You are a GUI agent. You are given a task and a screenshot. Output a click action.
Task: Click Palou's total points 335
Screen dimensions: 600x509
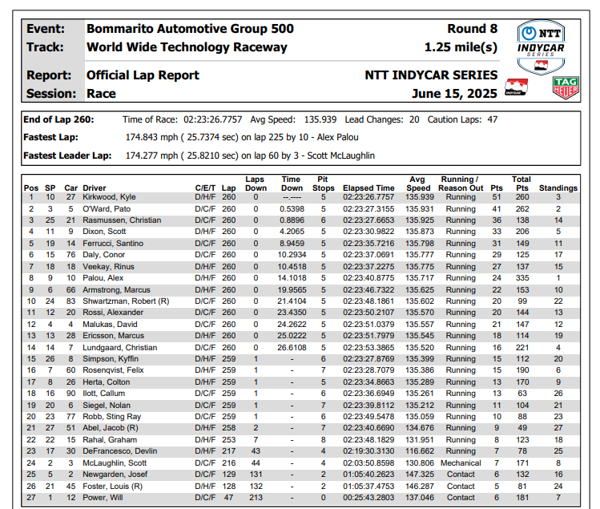point(522,278)
